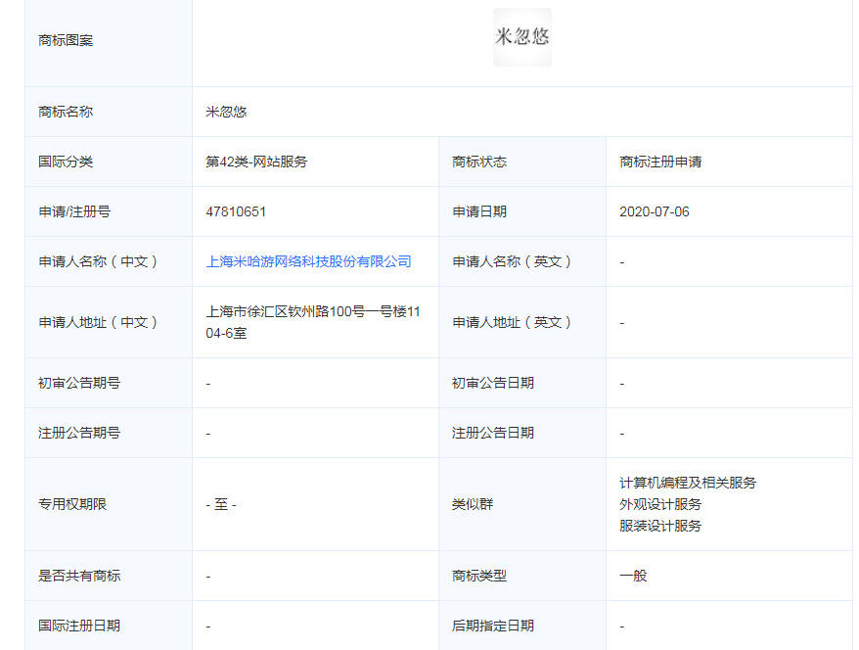Select the 第42类-网站服务 classification value
859x650 pixels.
coord(256,162)
